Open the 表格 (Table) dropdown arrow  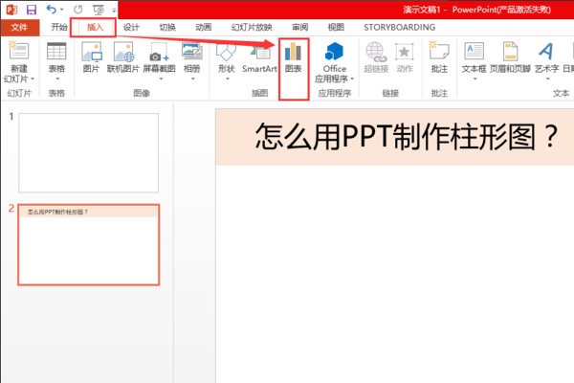[x=57, y=79]
